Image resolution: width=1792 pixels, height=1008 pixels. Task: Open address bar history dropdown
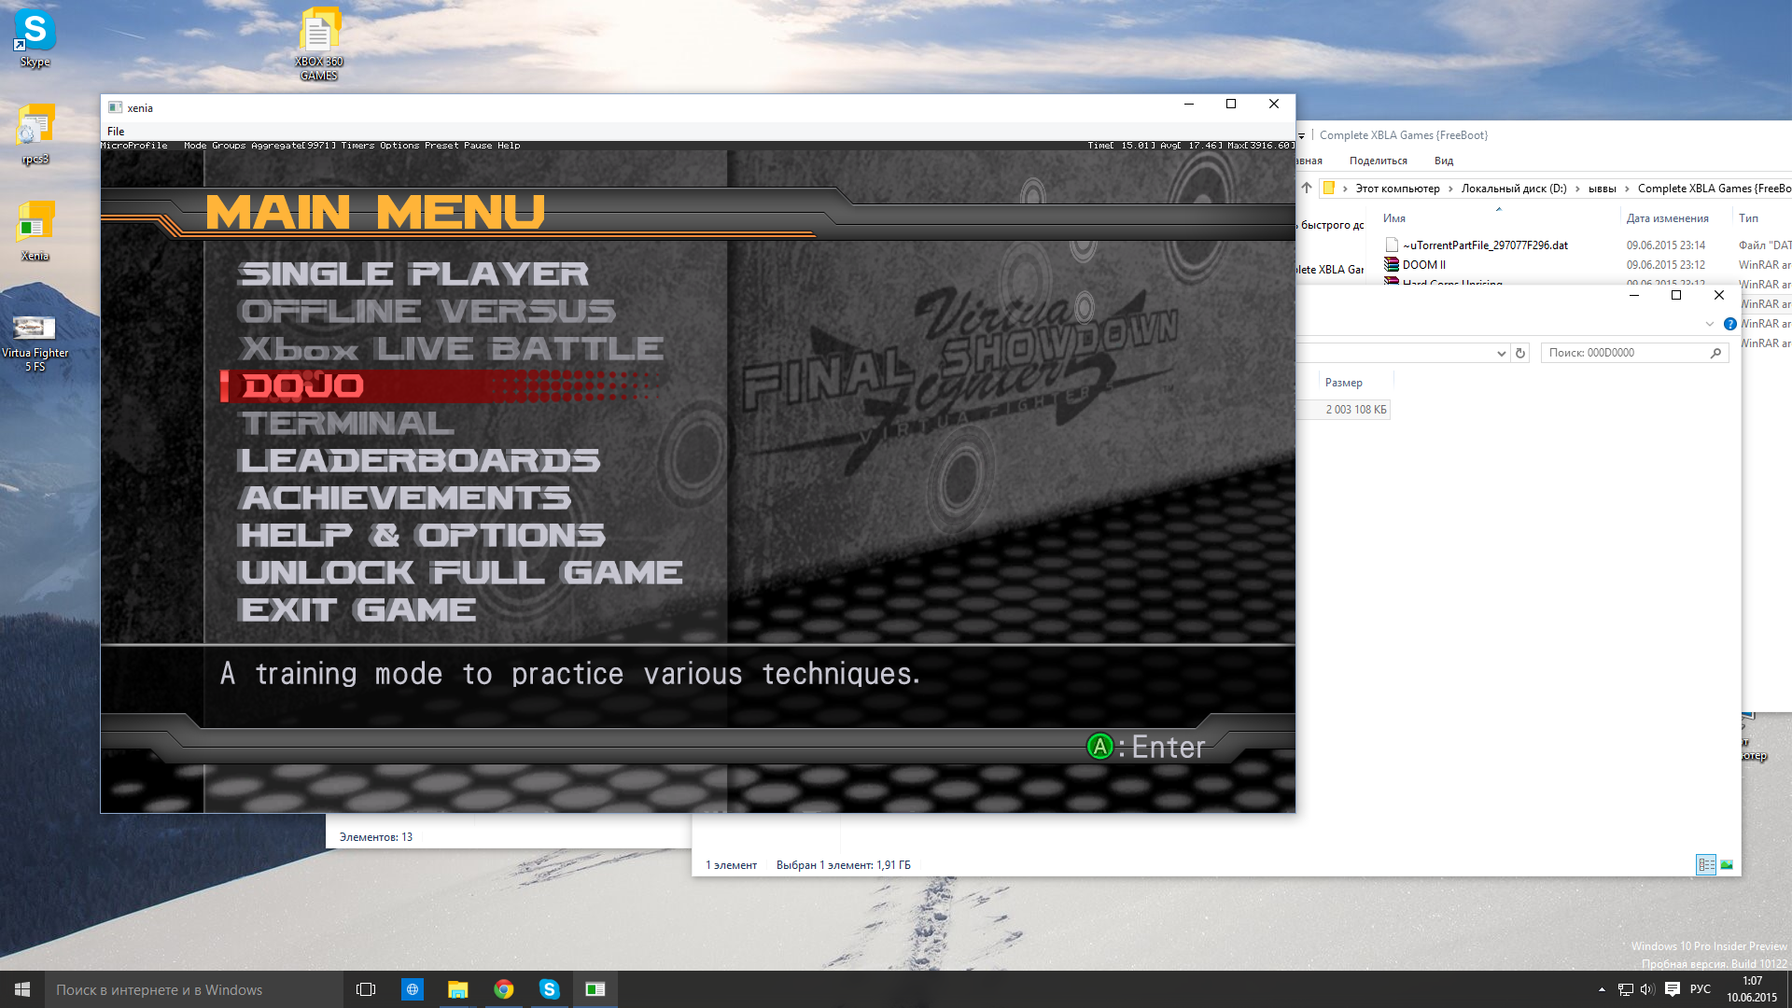click(x=1501, y=353)
